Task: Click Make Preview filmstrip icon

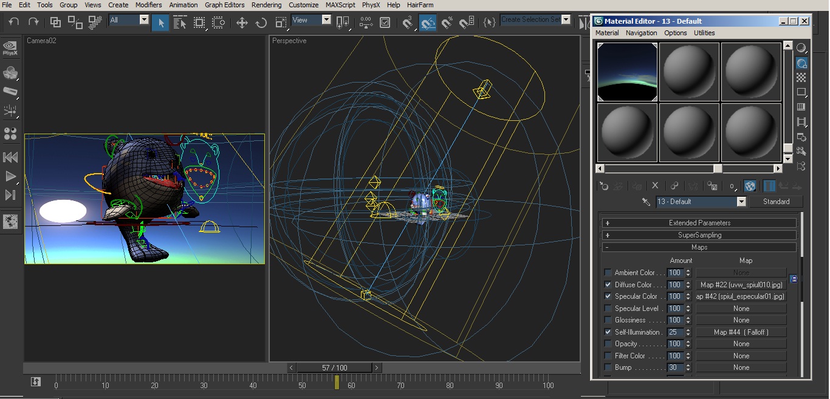Action: point(801,121)
